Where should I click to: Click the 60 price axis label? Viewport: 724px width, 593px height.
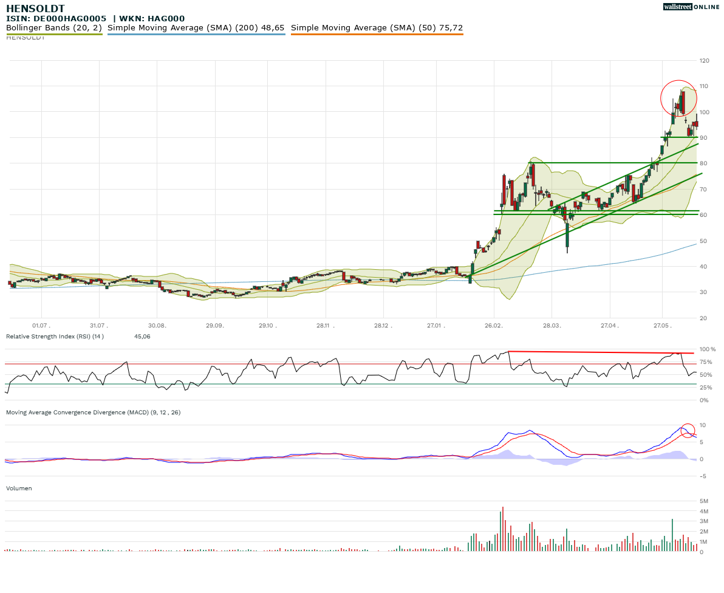pos(703,215)
